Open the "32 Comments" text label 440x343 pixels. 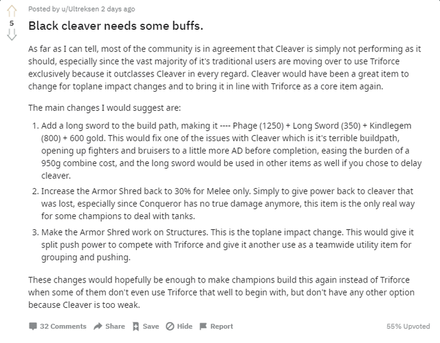tap(63, 326)
